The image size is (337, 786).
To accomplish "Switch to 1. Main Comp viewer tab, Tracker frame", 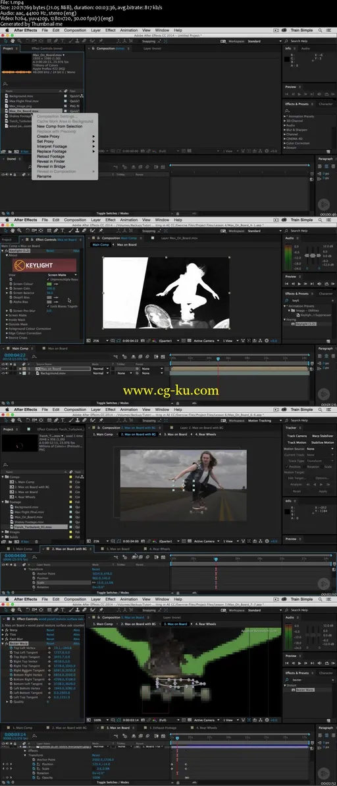I will point(103,434).
